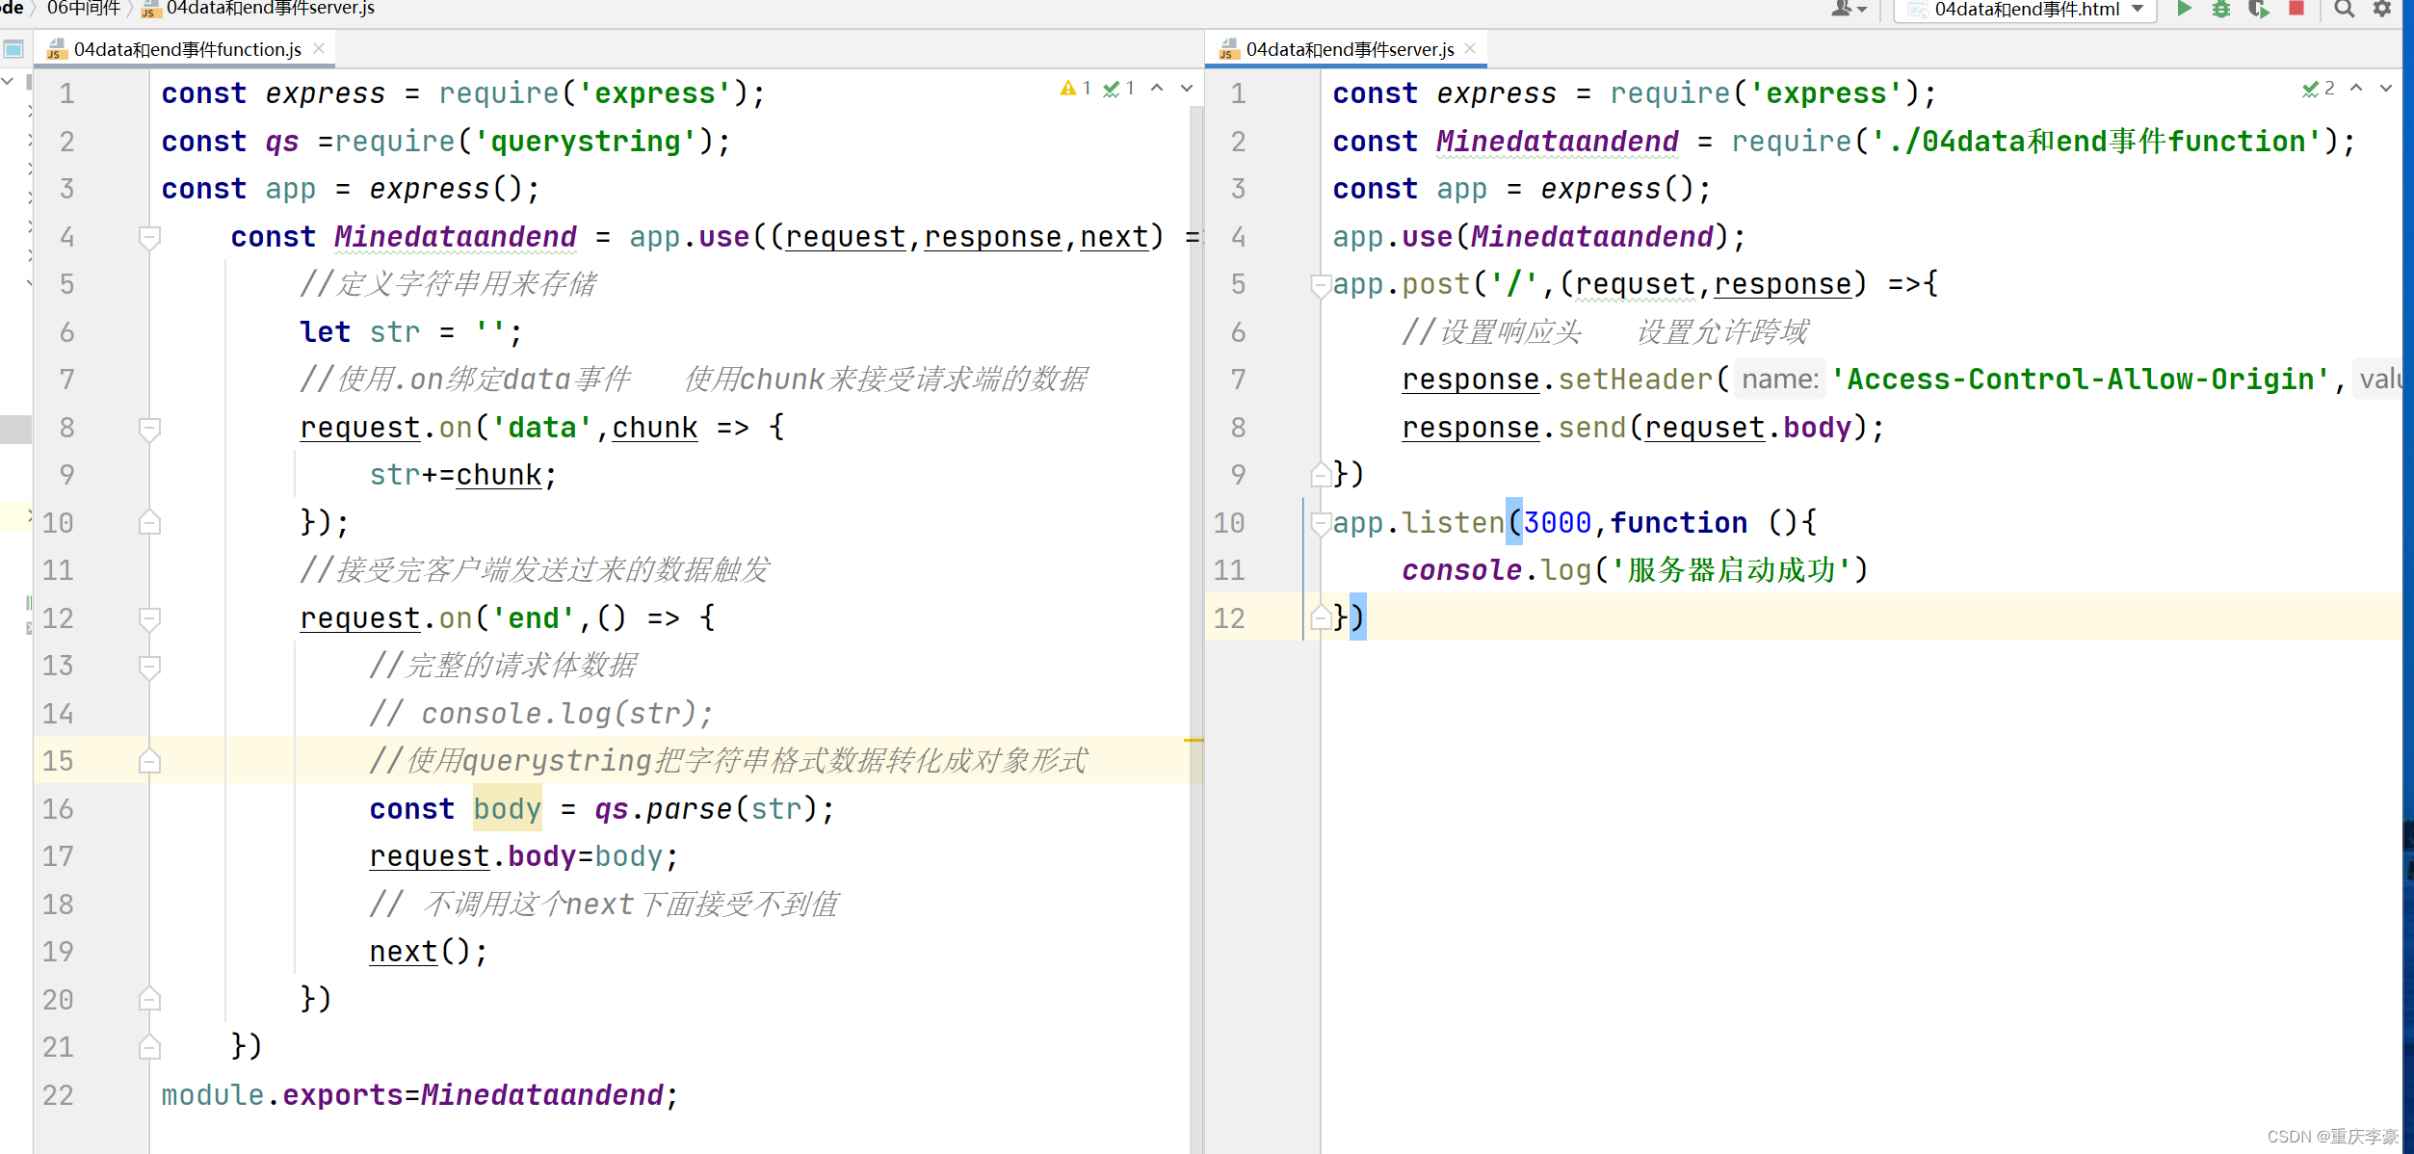Click the warning stripe marker on the scrollbar
This screenshot has width=2414, height=1154.
click(x=1194, y=740)
